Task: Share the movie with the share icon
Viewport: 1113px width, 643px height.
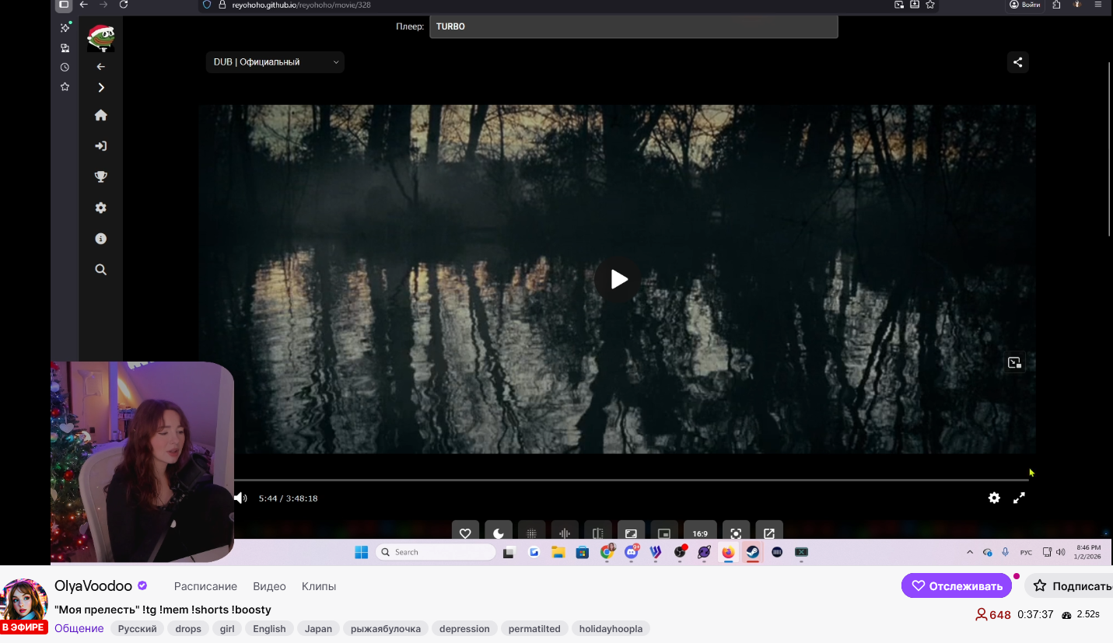Action: coord(1018,63)
